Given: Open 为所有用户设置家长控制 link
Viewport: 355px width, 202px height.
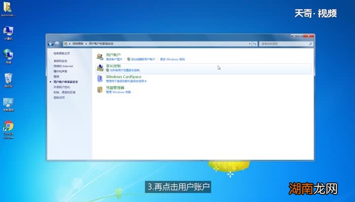Looking at the screenshot, I should click(x=125, y=70).
